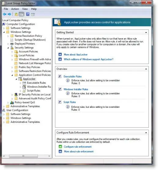The height and width of the screenshot is (170, 158).
Task: Collapse the AppLocker tree node
Action: coord(16,79)
